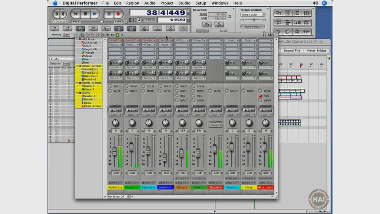Solo the BassLine-1 channel
The width and height of the screenshot is (380, 214).
click(144, 86)
